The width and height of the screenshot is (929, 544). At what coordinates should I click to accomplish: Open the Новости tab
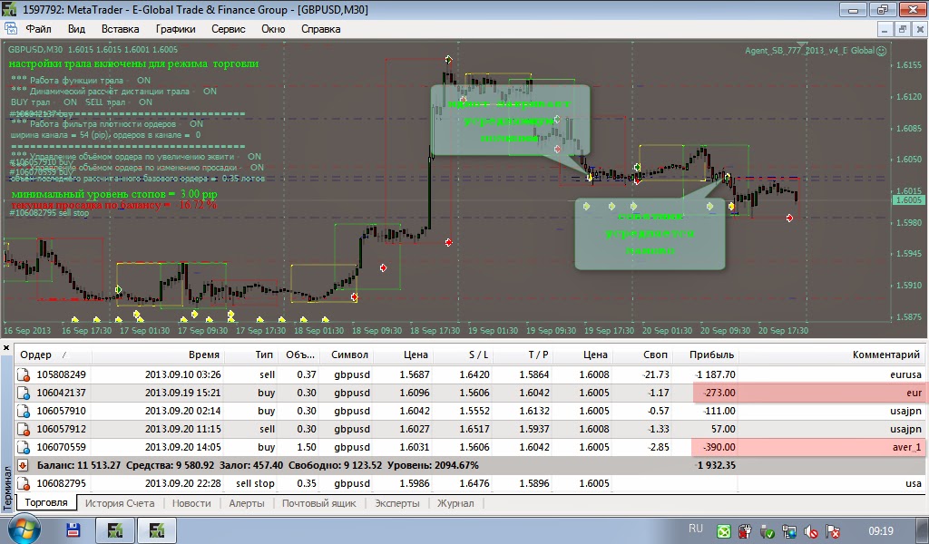tap(191, 503)
